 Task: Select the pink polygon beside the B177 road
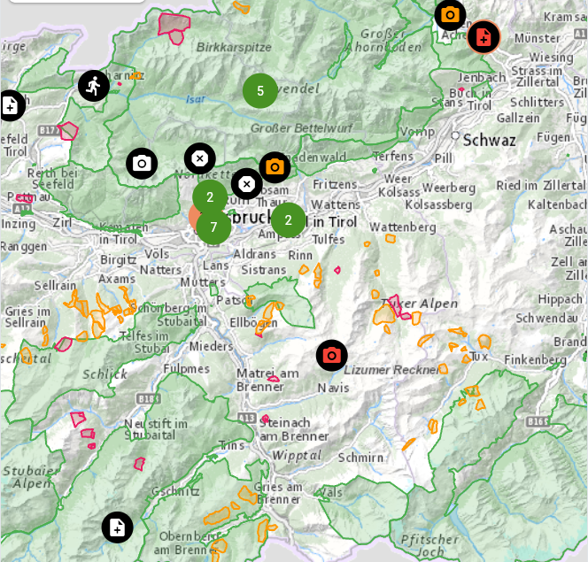pyautogui.click(x=67, y=131)
